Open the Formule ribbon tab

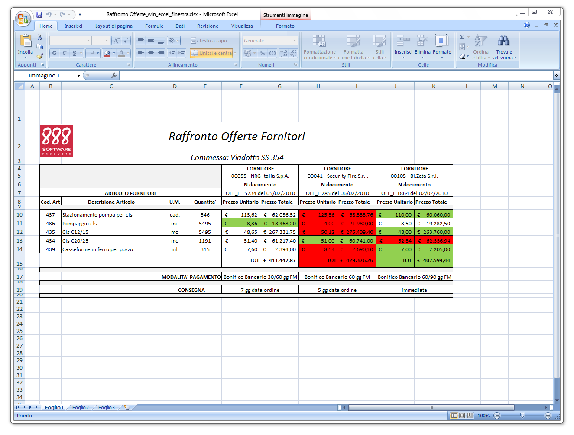pyautogui.click(x=154, y=26)
